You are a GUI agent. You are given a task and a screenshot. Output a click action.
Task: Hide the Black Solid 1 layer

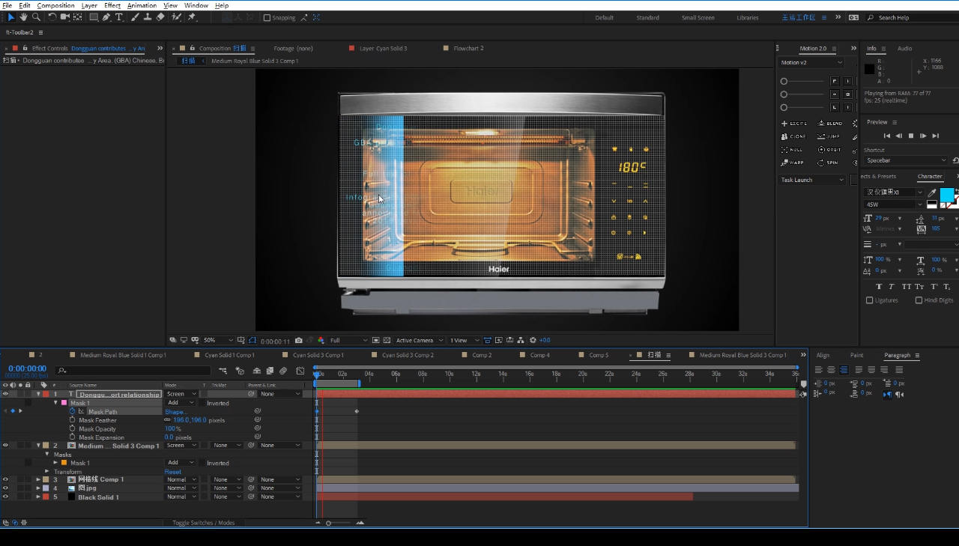click(x=5, y=497)
